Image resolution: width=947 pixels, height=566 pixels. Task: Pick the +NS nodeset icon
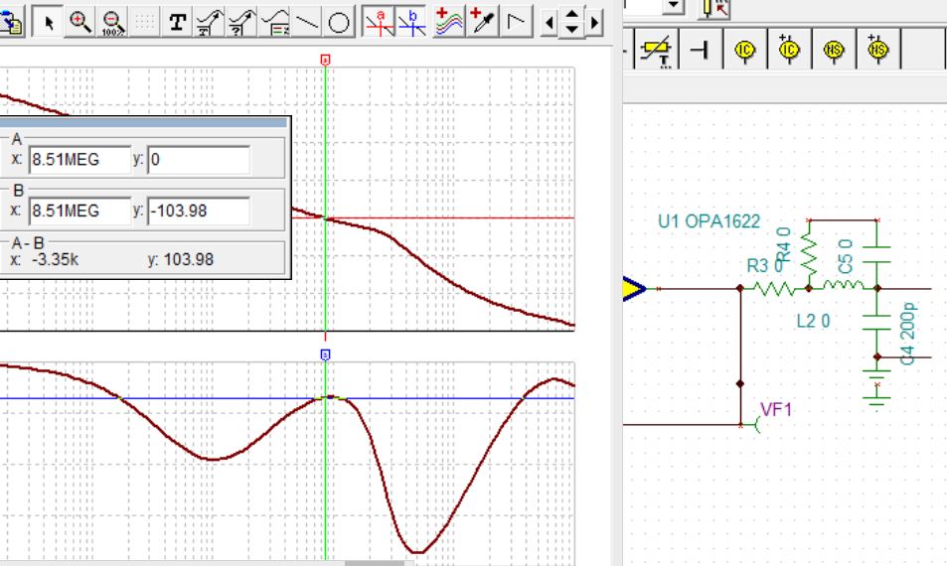pos(877,50)
